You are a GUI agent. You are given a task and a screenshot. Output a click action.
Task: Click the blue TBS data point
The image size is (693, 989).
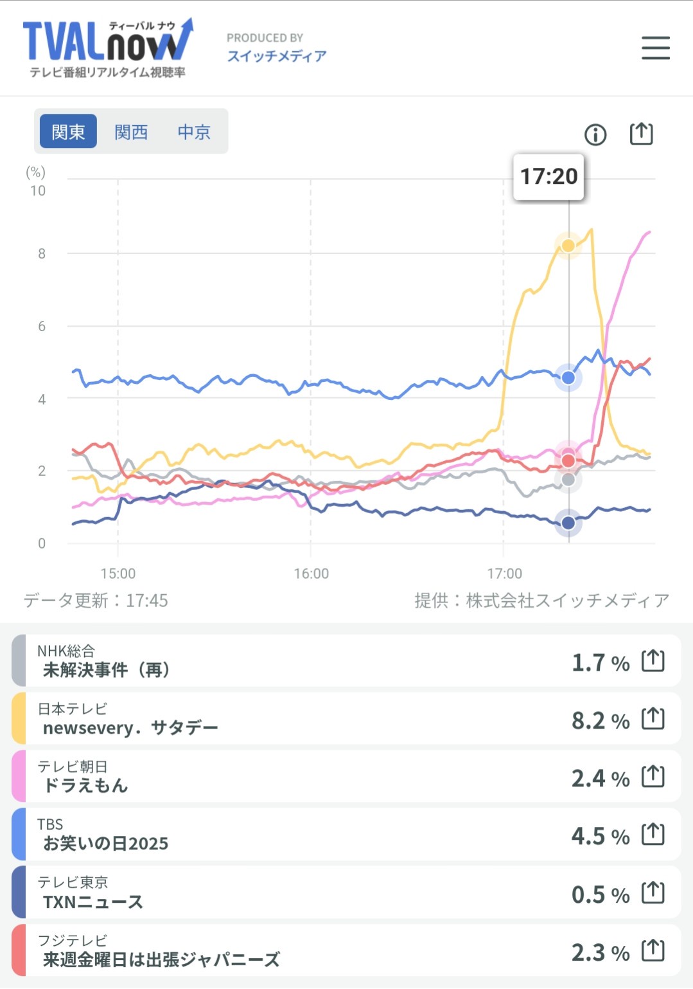(x=568, y=377)
